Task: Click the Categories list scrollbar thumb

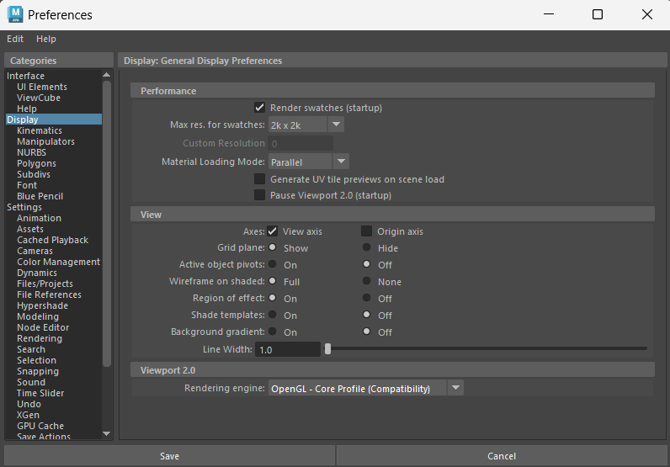Action: click(106, 224)
